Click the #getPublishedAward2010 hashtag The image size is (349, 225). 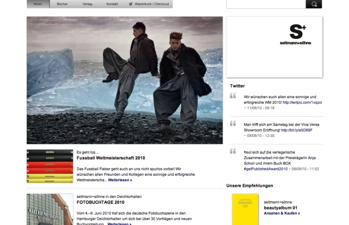266,169
